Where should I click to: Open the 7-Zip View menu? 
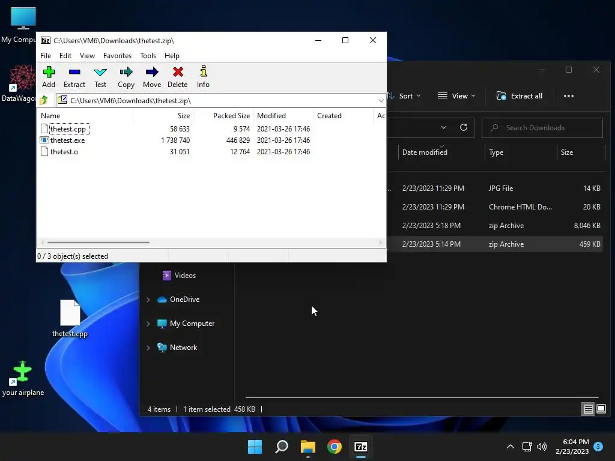point(87,56)
